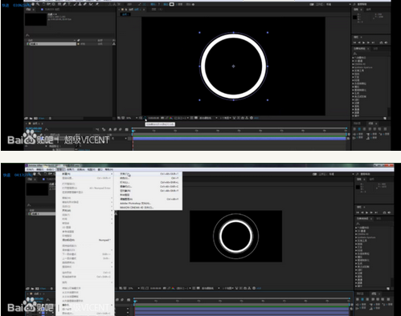
Task: Jump to first frame in lower Preview panel
Action: 358,213
